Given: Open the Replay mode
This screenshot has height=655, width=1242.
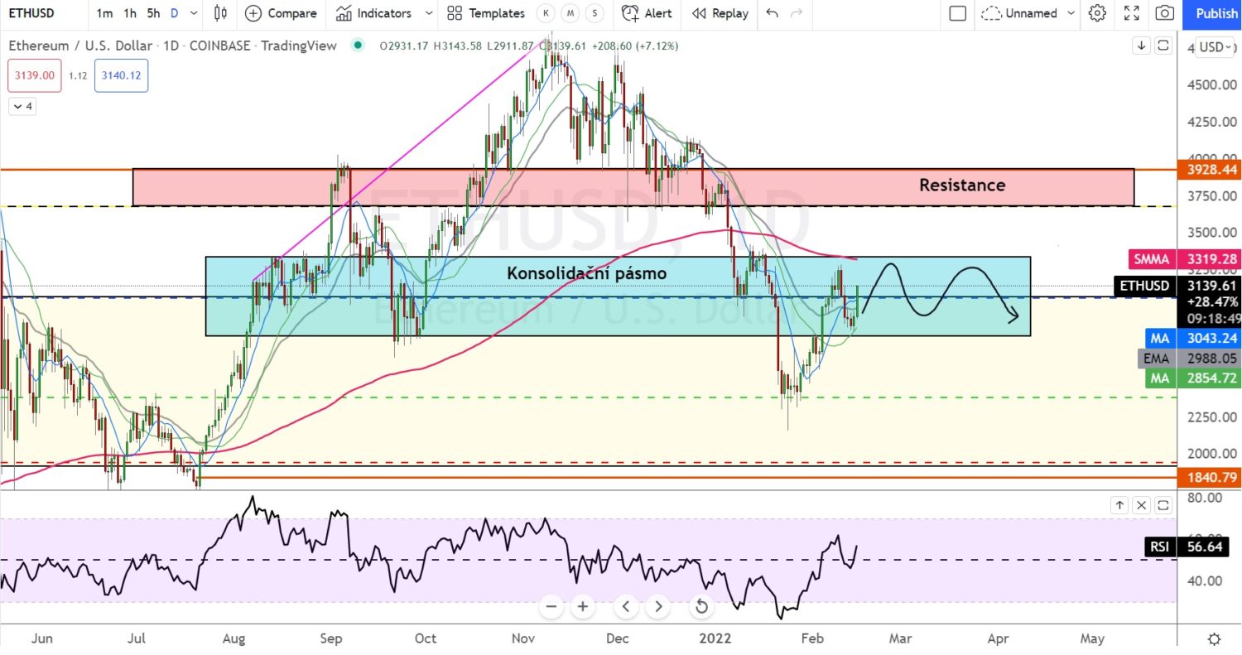Looking at the screenshot, I should click(720, 13).
